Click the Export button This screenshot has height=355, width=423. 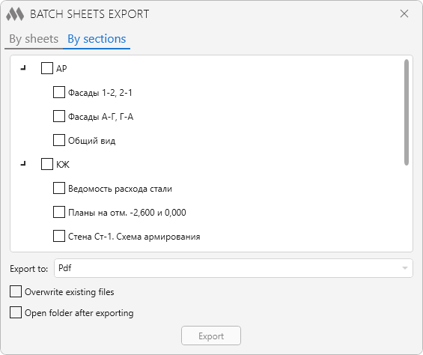click(x=211, y=336)
